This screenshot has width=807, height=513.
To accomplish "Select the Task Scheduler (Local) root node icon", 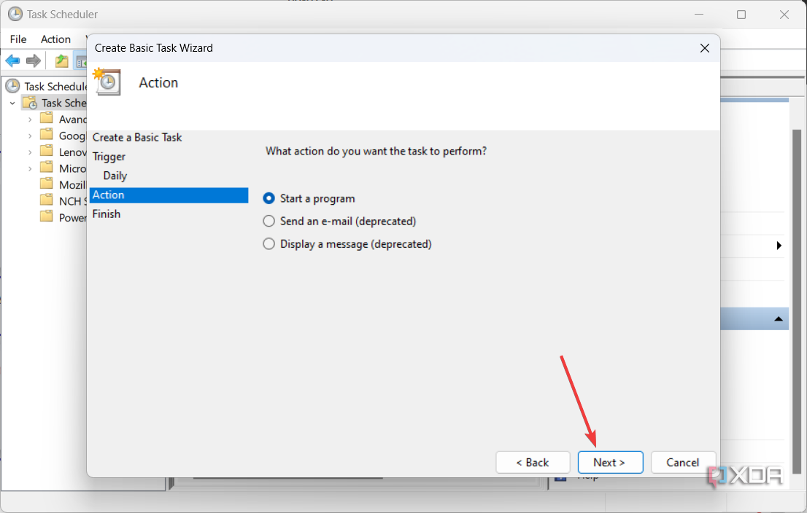I will click(x=13, y=86).
